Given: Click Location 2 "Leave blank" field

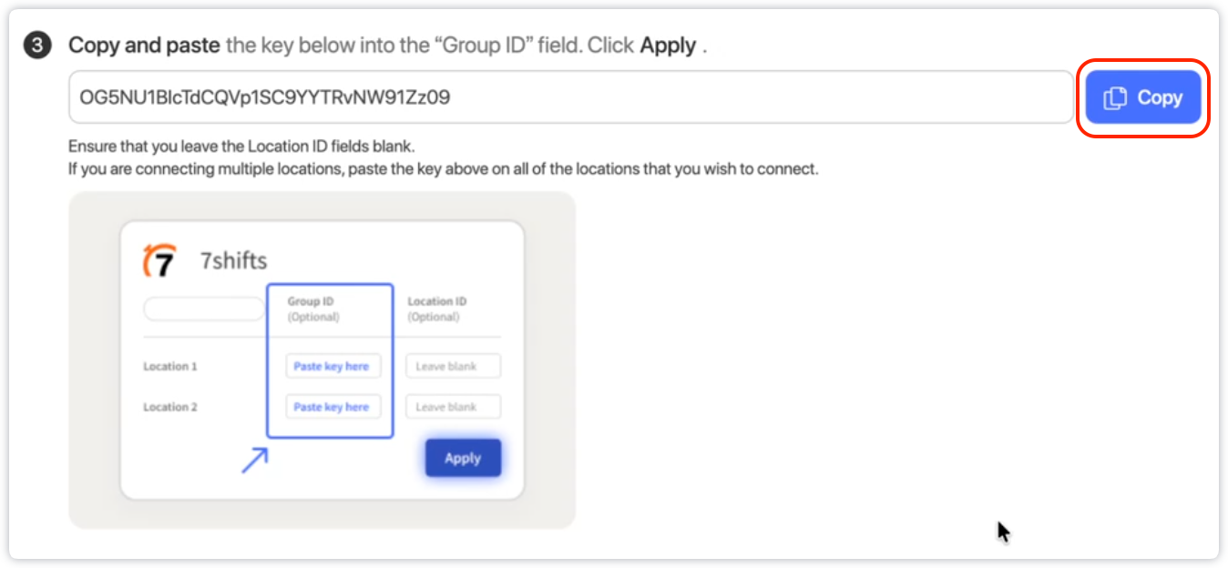Looking at the screenshot, I should point(453,407).
